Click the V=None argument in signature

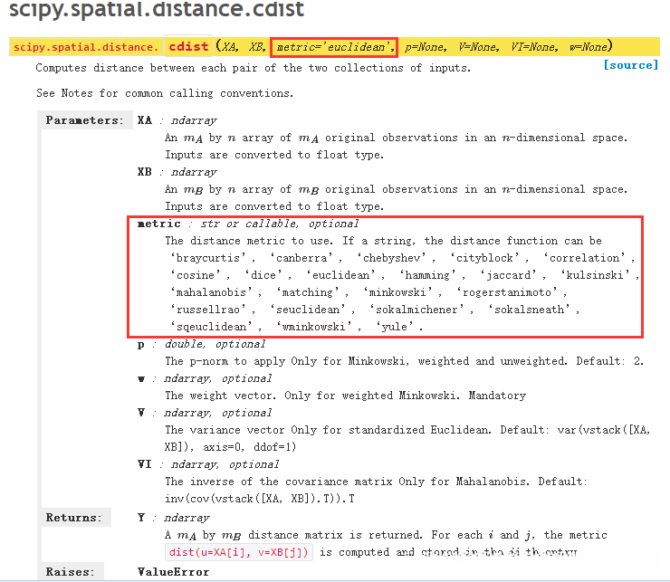click(x=479, y=47)
